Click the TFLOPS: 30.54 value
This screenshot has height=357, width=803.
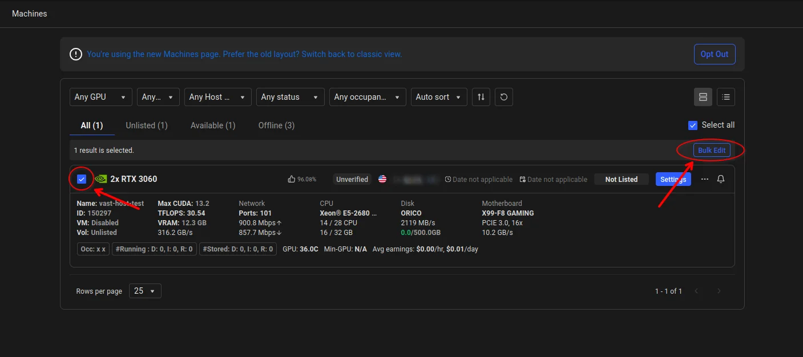(181, 213)
